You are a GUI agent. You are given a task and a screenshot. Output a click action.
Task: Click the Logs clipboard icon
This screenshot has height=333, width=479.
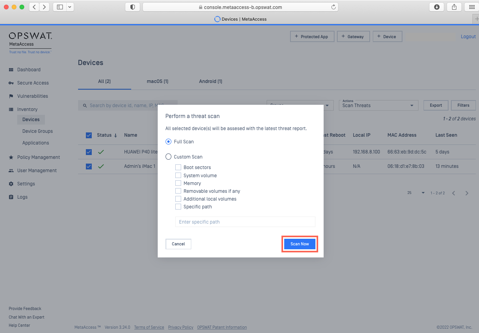click(x=11, y=197)
